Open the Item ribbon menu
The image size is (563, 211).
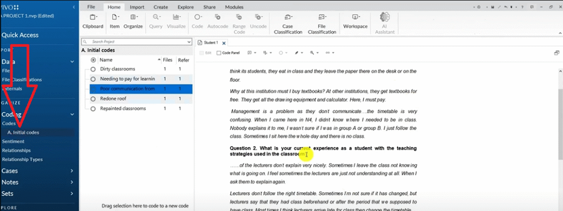pos(114,21)
